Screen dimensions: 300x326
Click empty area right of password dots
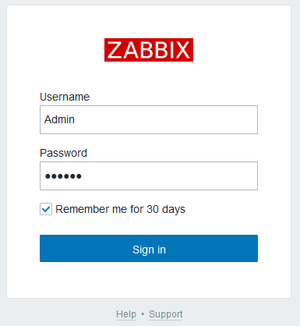click(169, 176)
